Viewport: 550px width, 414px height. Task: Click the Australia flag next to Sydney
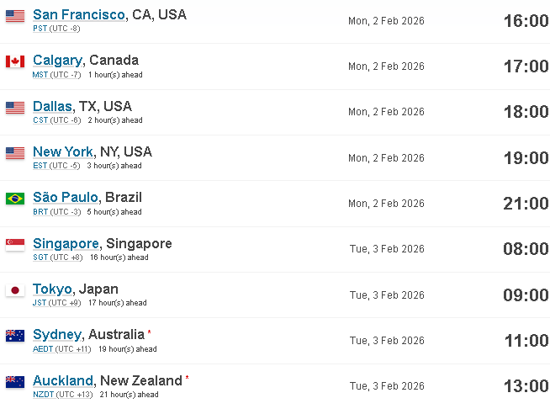pos(15,336)
